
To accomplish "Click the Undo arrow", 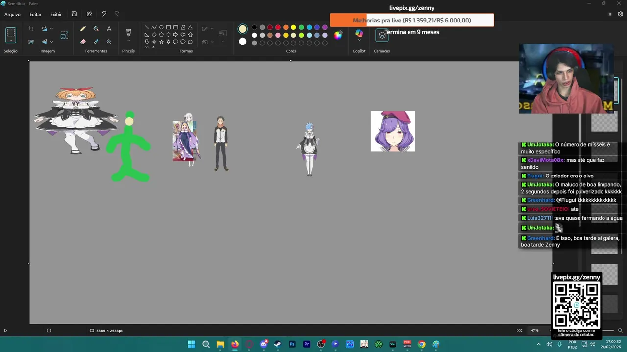I will tap(104, 14).
